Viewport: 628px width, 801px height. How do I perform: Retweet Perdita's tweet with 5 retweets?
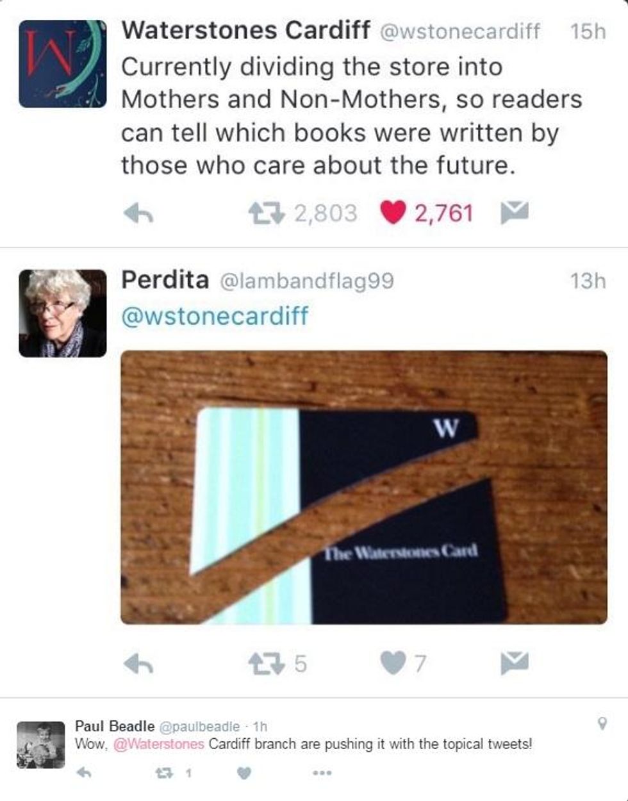(x=266, y=664)
